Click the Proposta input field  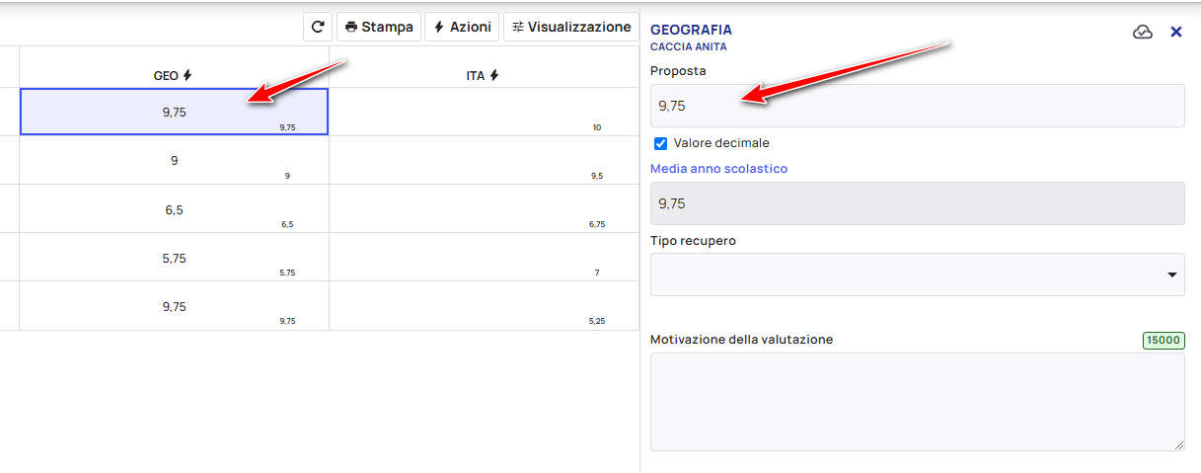click(x=918, y=106)
